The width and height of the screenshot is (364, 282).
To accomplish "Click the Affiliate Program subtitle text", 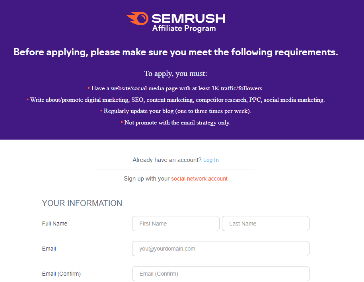I will [184, 29].
